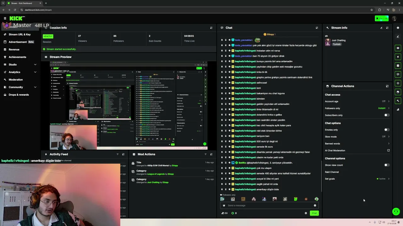Open the support headset bubble

pos(396,212)
